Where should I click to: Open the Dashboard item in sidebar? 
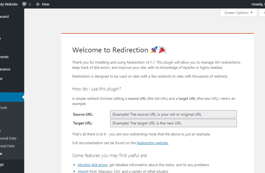tap(4, 16)
